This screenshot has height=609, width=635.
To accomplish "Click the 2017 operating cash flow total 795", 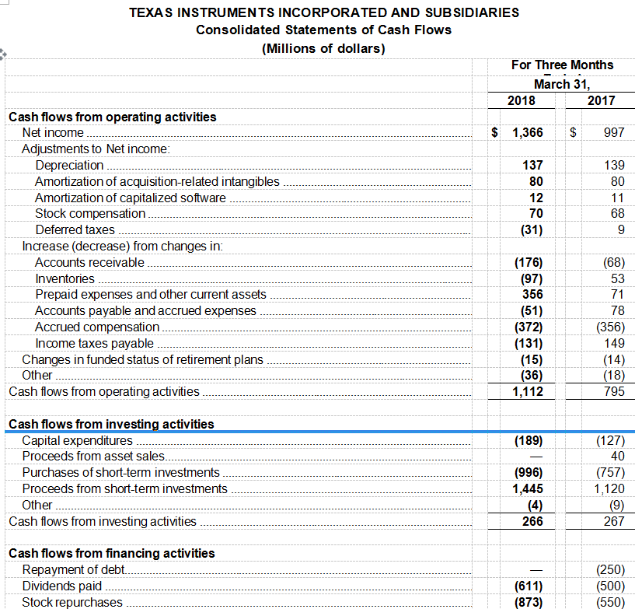I will 614,391.
